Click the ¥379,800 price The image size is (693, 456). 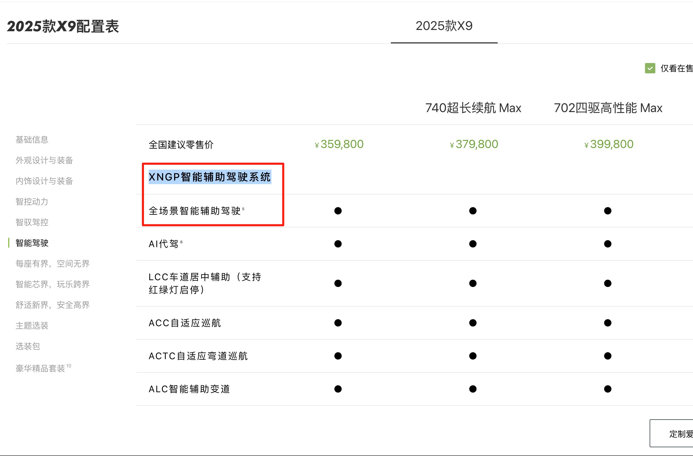pyautogui.click(x=474, y=144)
